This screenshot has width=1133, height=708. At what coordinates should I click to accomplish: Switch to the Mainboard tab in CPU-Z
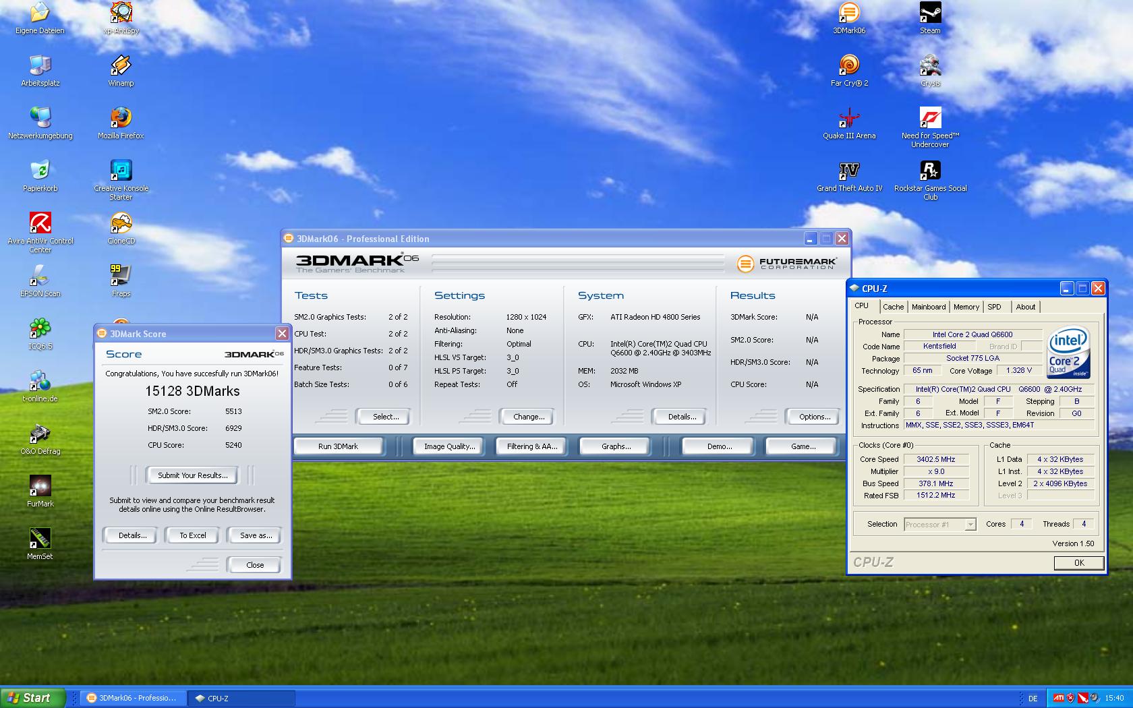[x=929, y=307]
